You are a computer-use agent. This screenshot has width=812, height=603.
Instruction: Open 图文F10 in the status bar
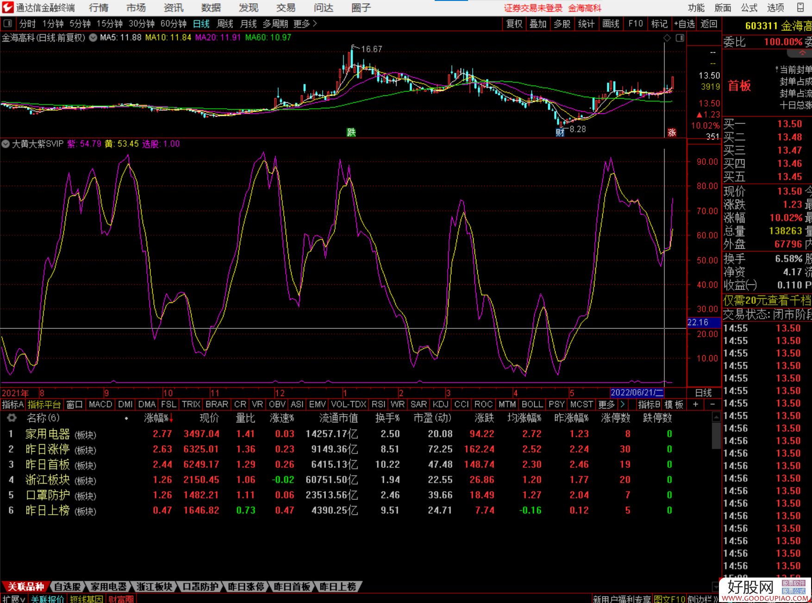(669, 599)
